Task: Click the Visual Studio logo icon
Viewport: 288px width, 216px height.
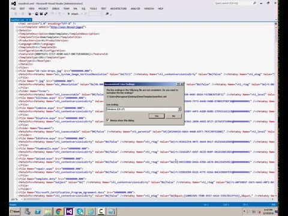Action: tap(13, 4)
